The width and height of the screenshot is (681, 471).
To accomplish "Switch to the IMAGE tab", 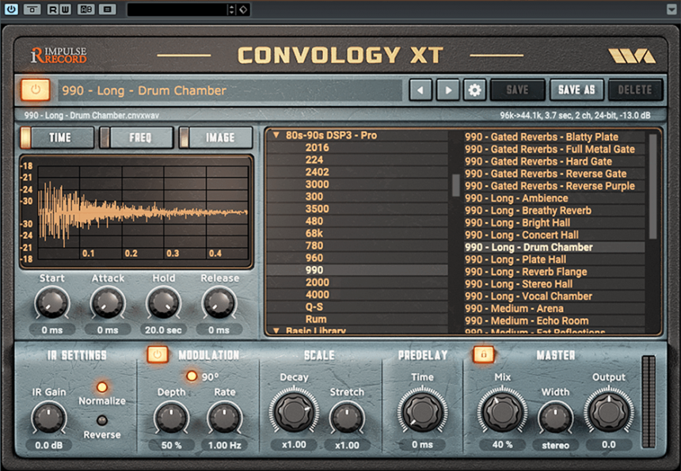I will point(215,137).
